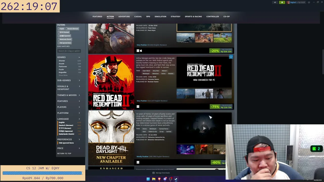Add Red Dead Redemption 2 to wishlist star
Screen dimensions: 324x182
231,57
